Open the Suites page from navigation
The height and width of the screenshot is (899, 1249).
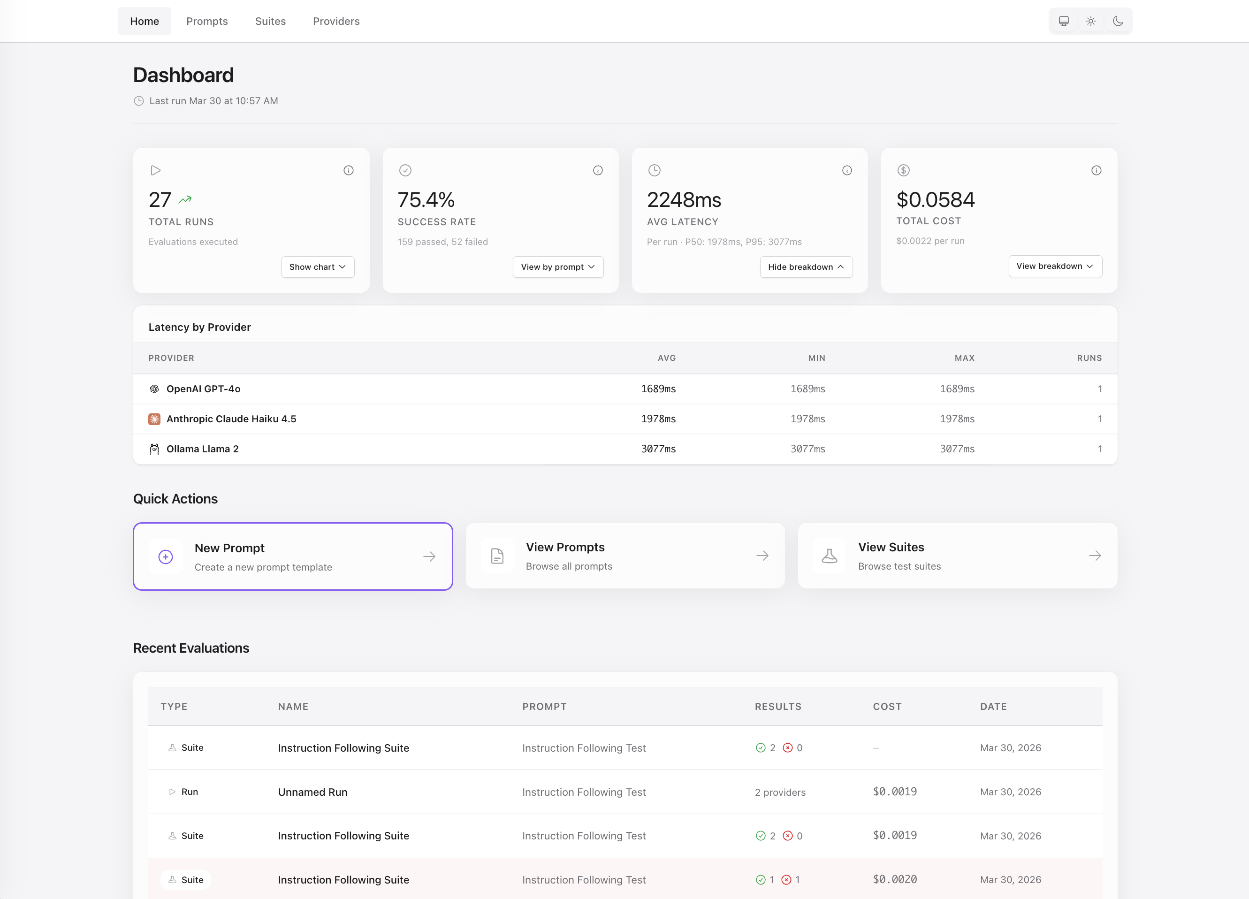click(x=270, y=21)
